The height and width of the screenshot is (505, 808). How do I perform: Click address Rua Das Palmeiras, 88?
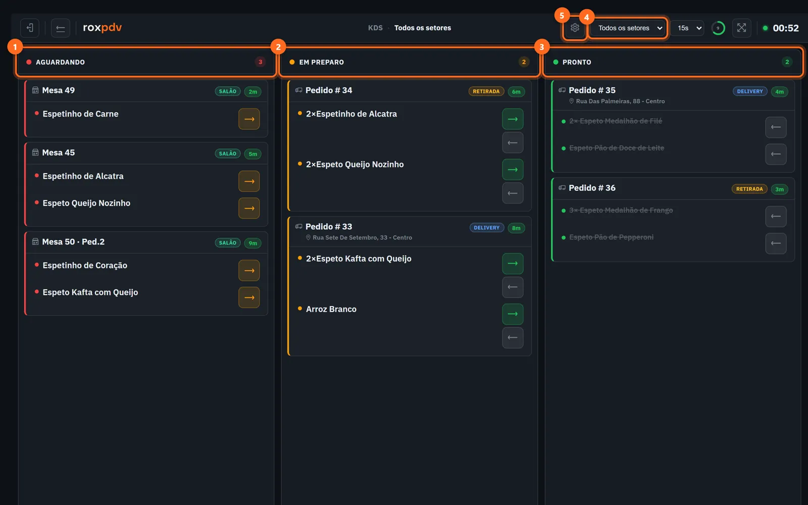pos(620,101)
